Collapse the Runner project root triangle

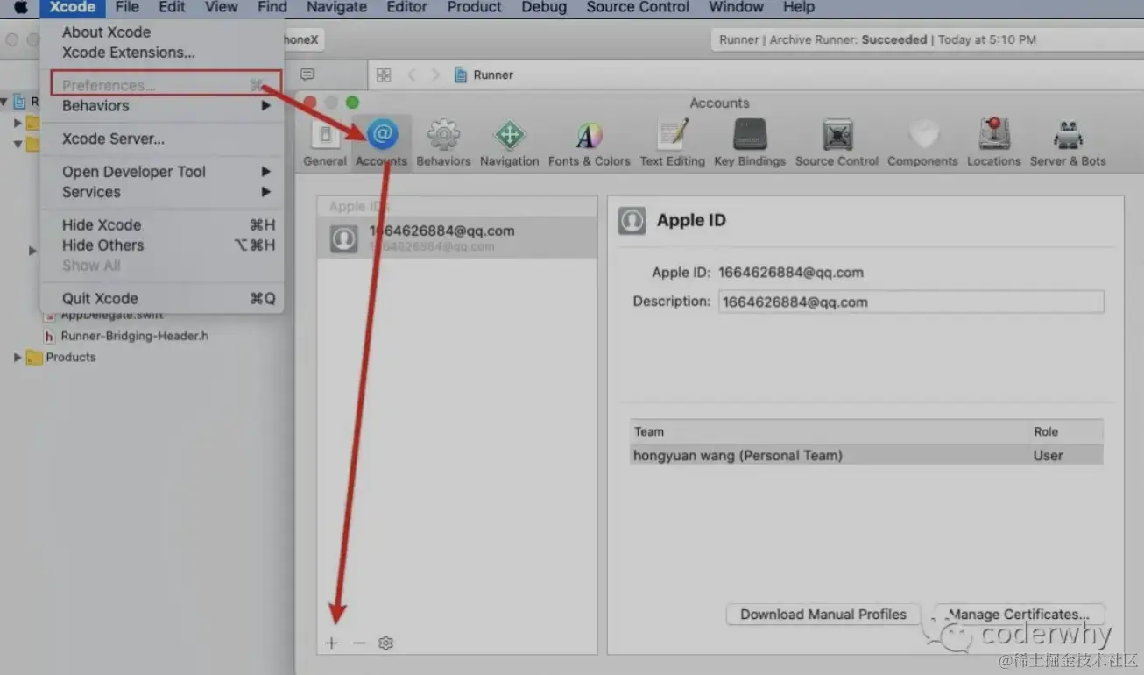(5, 102)
